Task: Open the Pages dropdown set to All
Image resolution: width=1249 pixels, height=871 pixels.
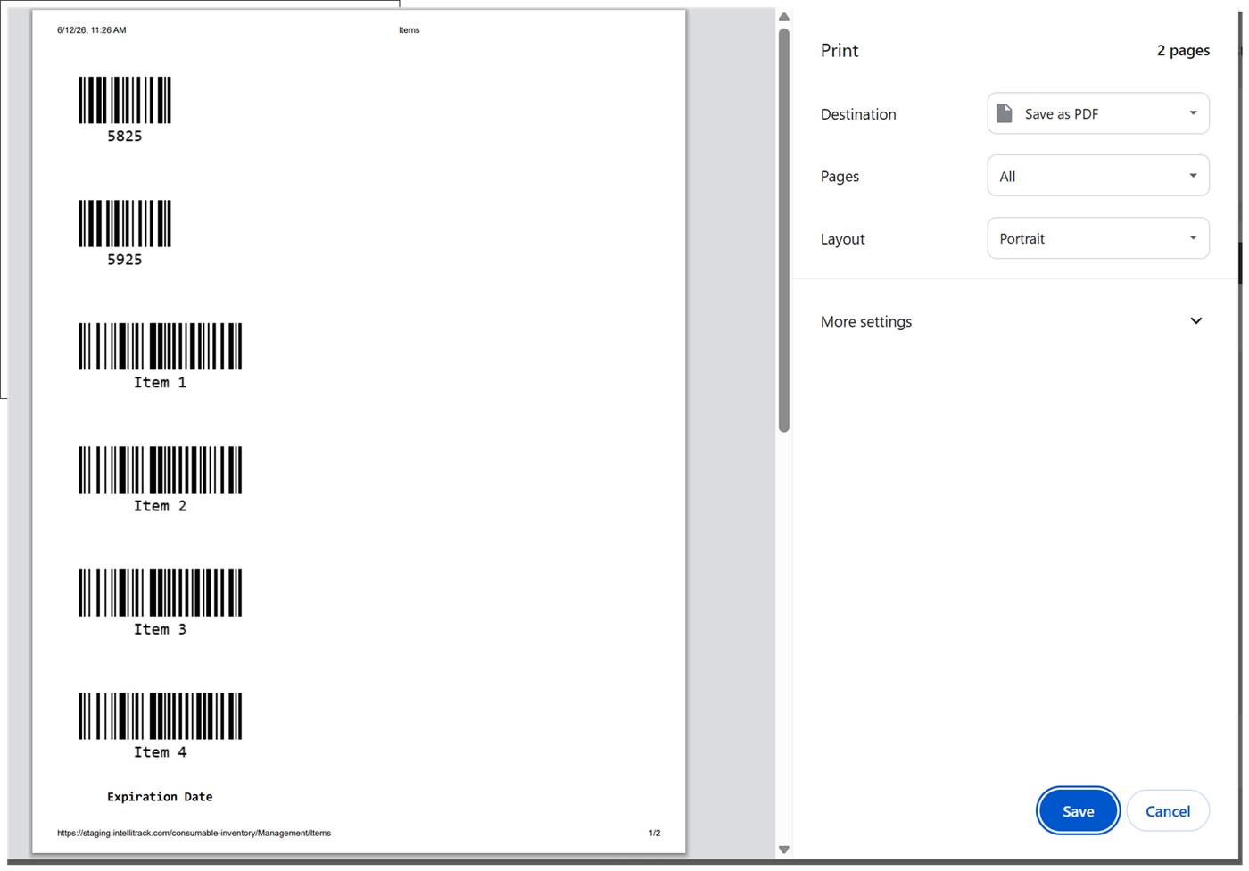Action: [1098, 176]
